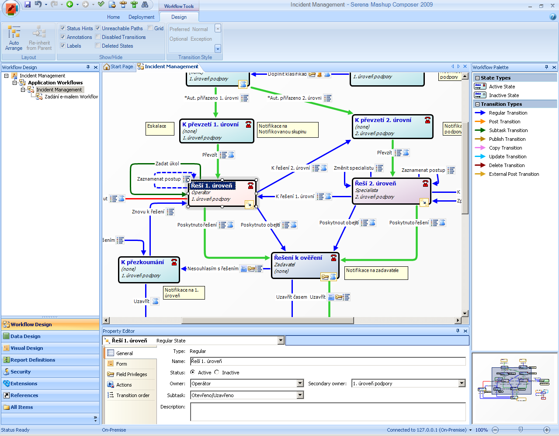The height and width of the screenshot is (436, 559).
Task: Pick the Delete Transition palette item
Action: 506,165
